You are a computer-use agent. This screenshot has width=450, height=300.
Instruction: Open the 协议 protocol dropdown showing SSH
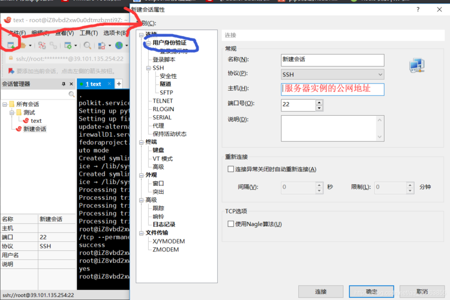point(332,74)
